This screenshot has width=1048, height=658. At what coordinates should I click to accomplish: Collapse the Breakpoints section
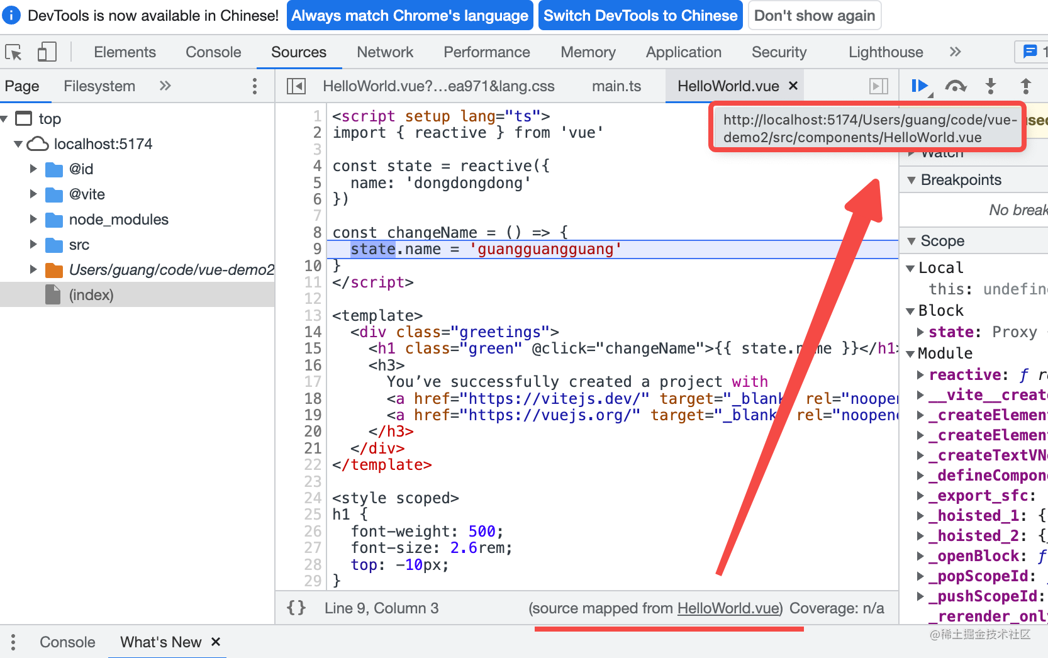[x=911, y=180]
